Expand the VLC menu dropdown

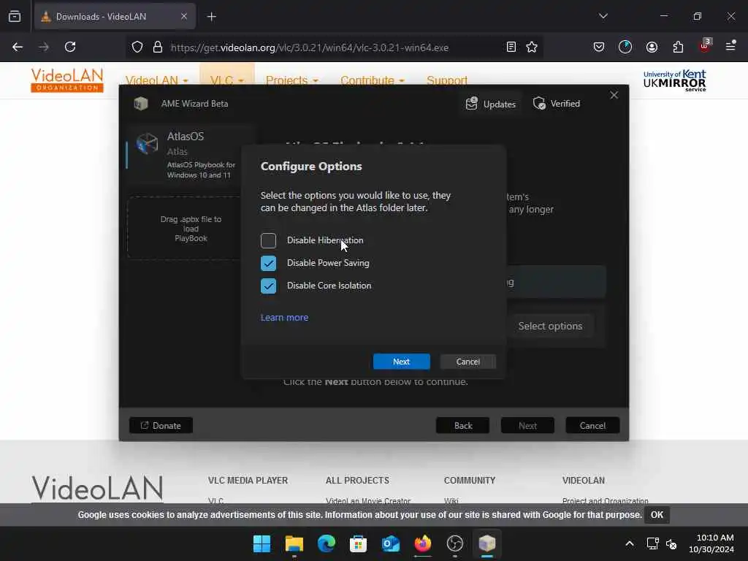click(x=226, y=80)
